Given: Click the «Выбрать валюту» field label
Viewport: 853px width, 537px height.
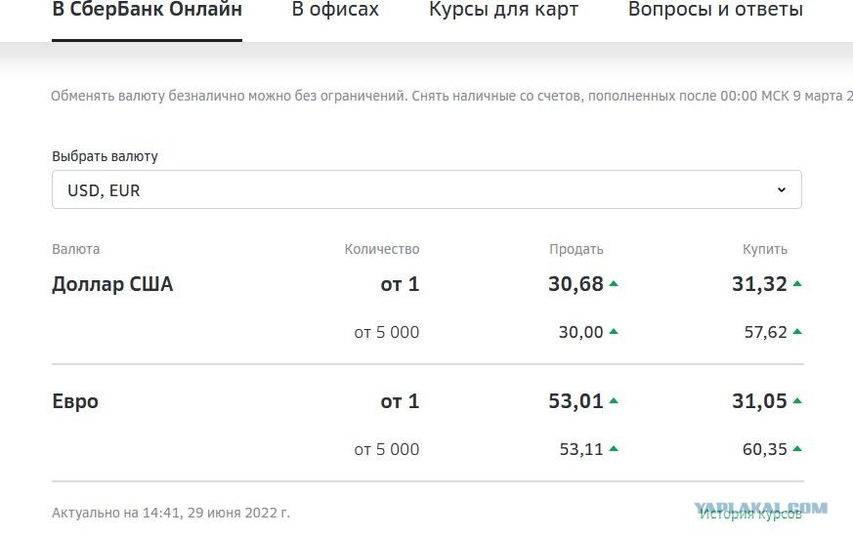Looking at the screenshot, I should (105, 156).
